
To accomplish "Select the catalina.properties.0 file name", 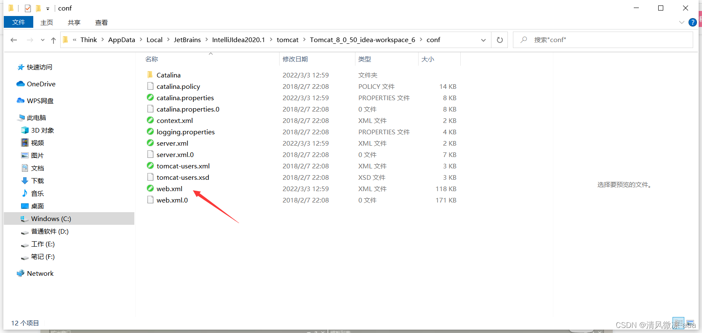I will (x=188, y=109).
